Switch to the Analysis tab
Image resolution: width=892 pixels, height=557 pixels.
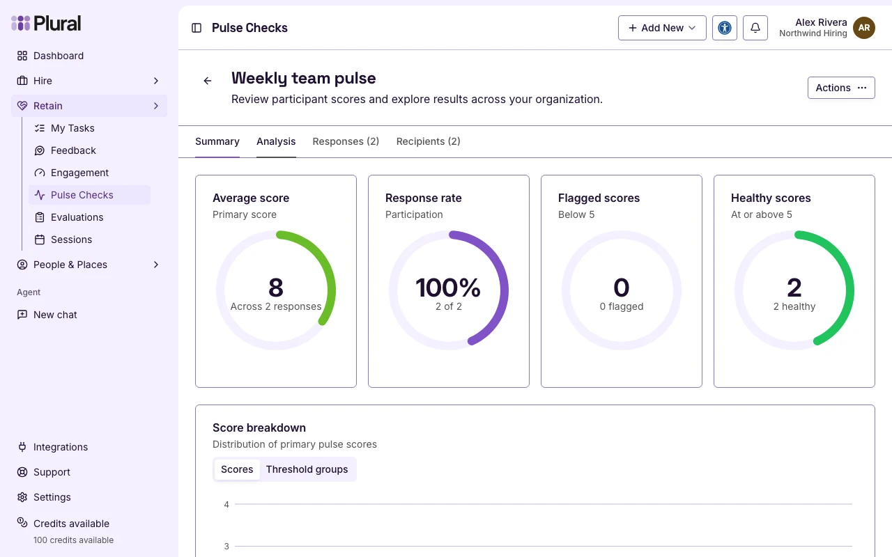(276, 141)
